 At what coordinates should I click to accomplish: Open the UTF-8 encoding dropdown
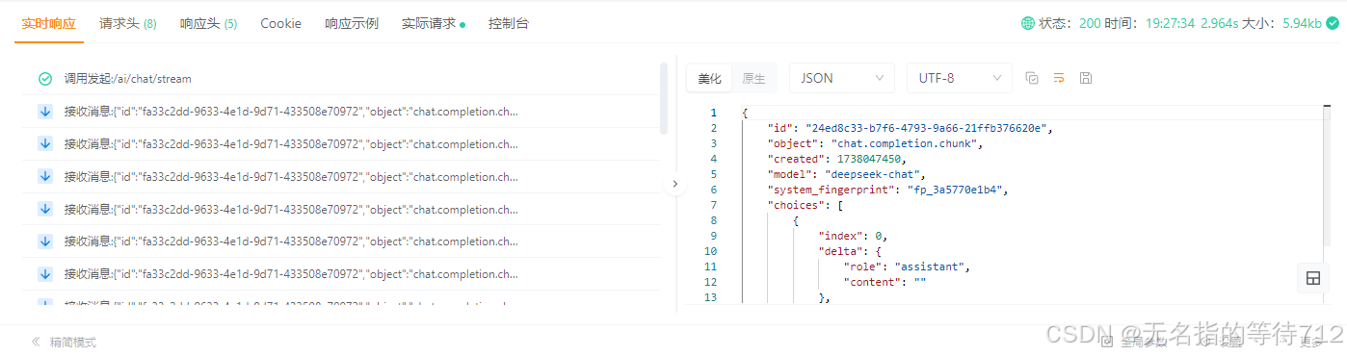(959, 78)
